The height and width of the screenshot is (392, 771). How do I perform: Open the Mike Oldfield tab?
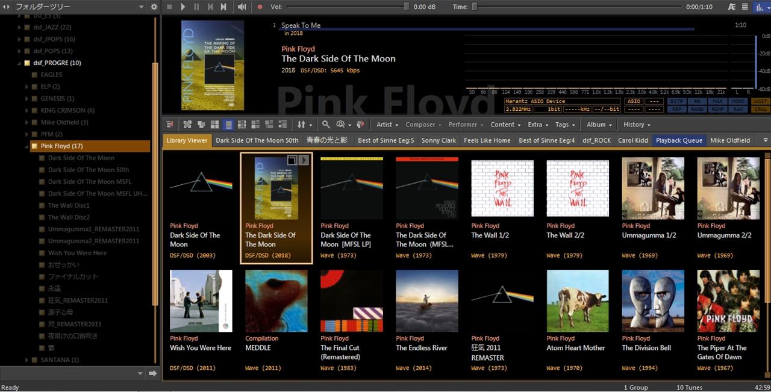coord(730,140)
